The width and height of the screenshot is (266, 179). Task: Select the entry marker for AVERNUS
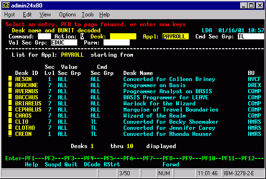pos(10,91)
